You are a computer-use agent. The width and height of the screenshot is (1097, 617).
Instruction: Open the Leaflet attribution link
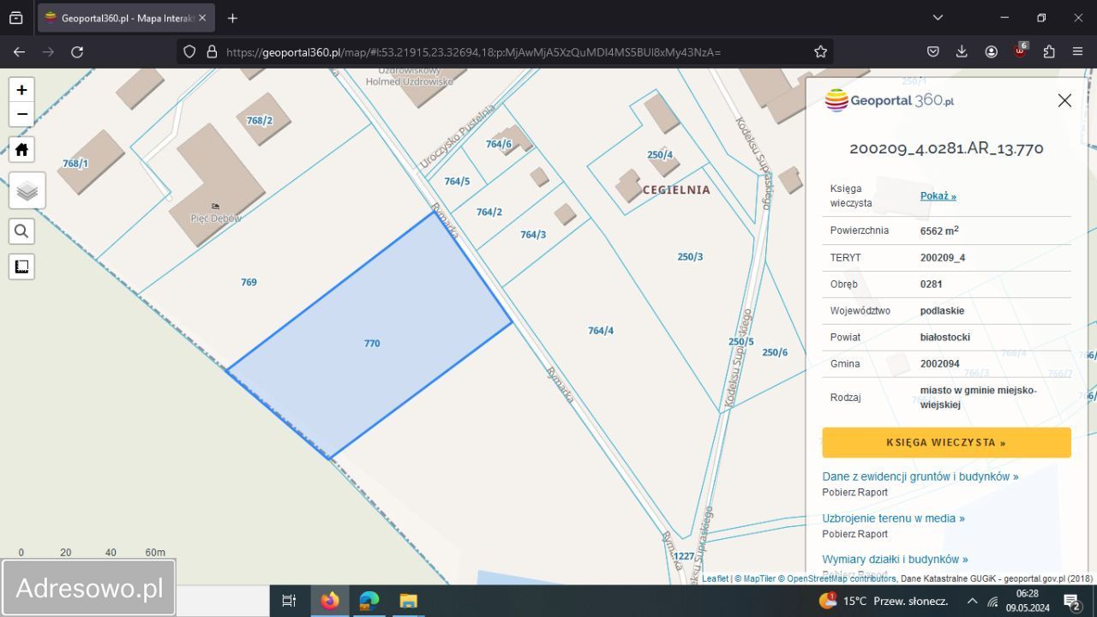(x=715, y=578)
